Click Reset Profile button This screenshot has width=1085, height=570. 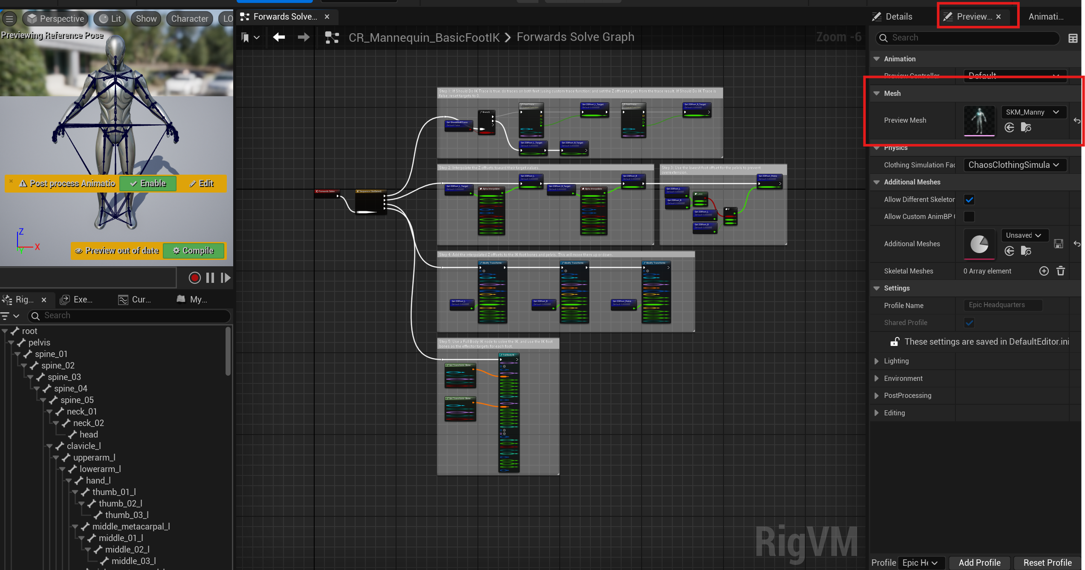(x=1047, y=562)
